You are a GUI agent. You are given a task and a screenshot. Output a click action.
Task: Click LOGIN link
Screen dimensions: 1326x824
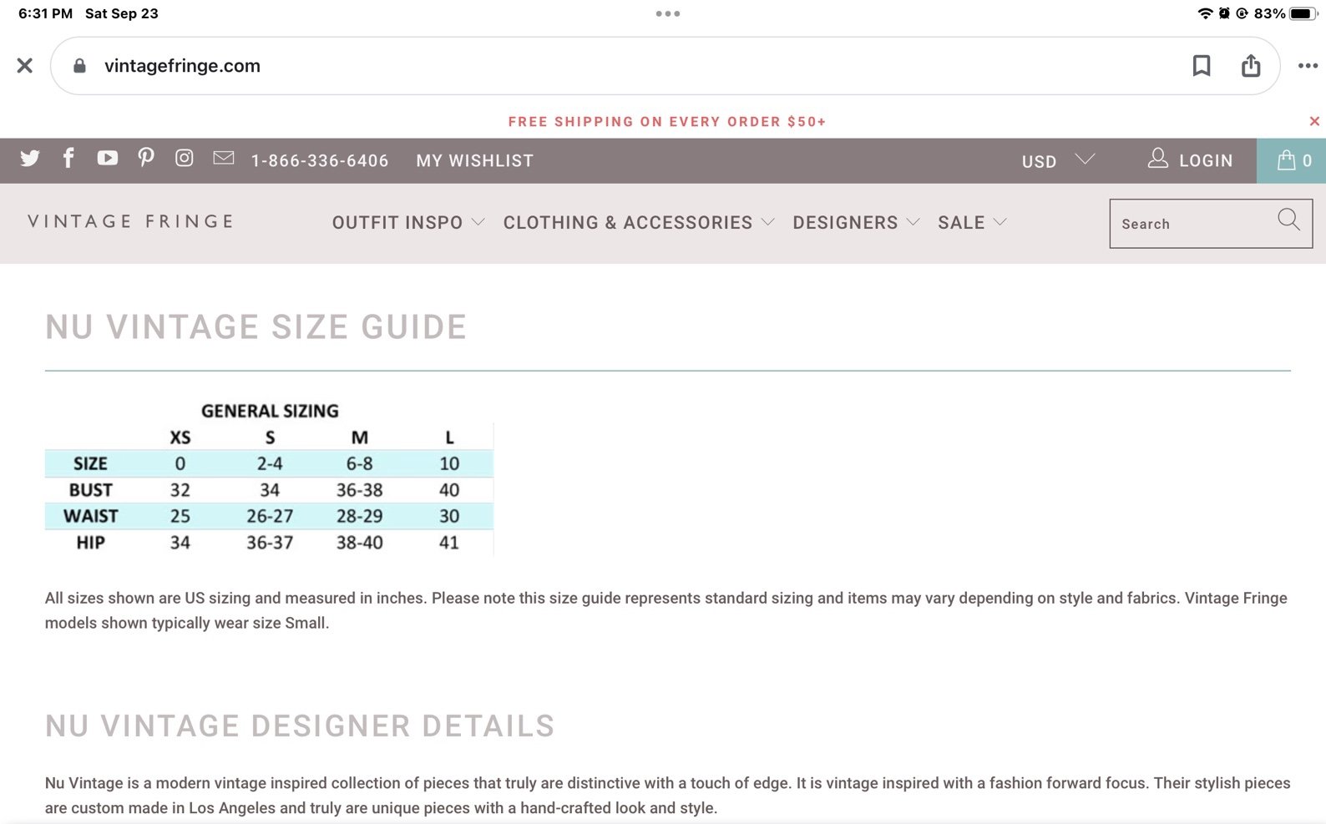pyautogui.click(x=1206, y=160)
